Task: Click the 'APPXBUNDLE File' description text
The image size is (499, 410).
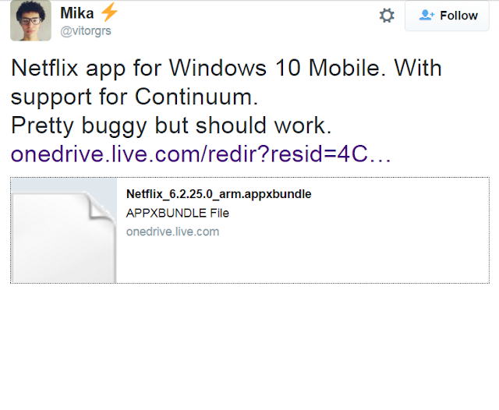Action: click(x=178, y=213)
